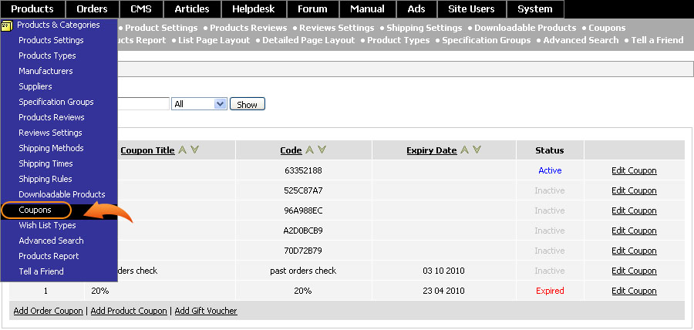Select Products Settings in dropdown menu
Image resolution: width=694 pixels, height=330 pixels.
tap(51, 40)
